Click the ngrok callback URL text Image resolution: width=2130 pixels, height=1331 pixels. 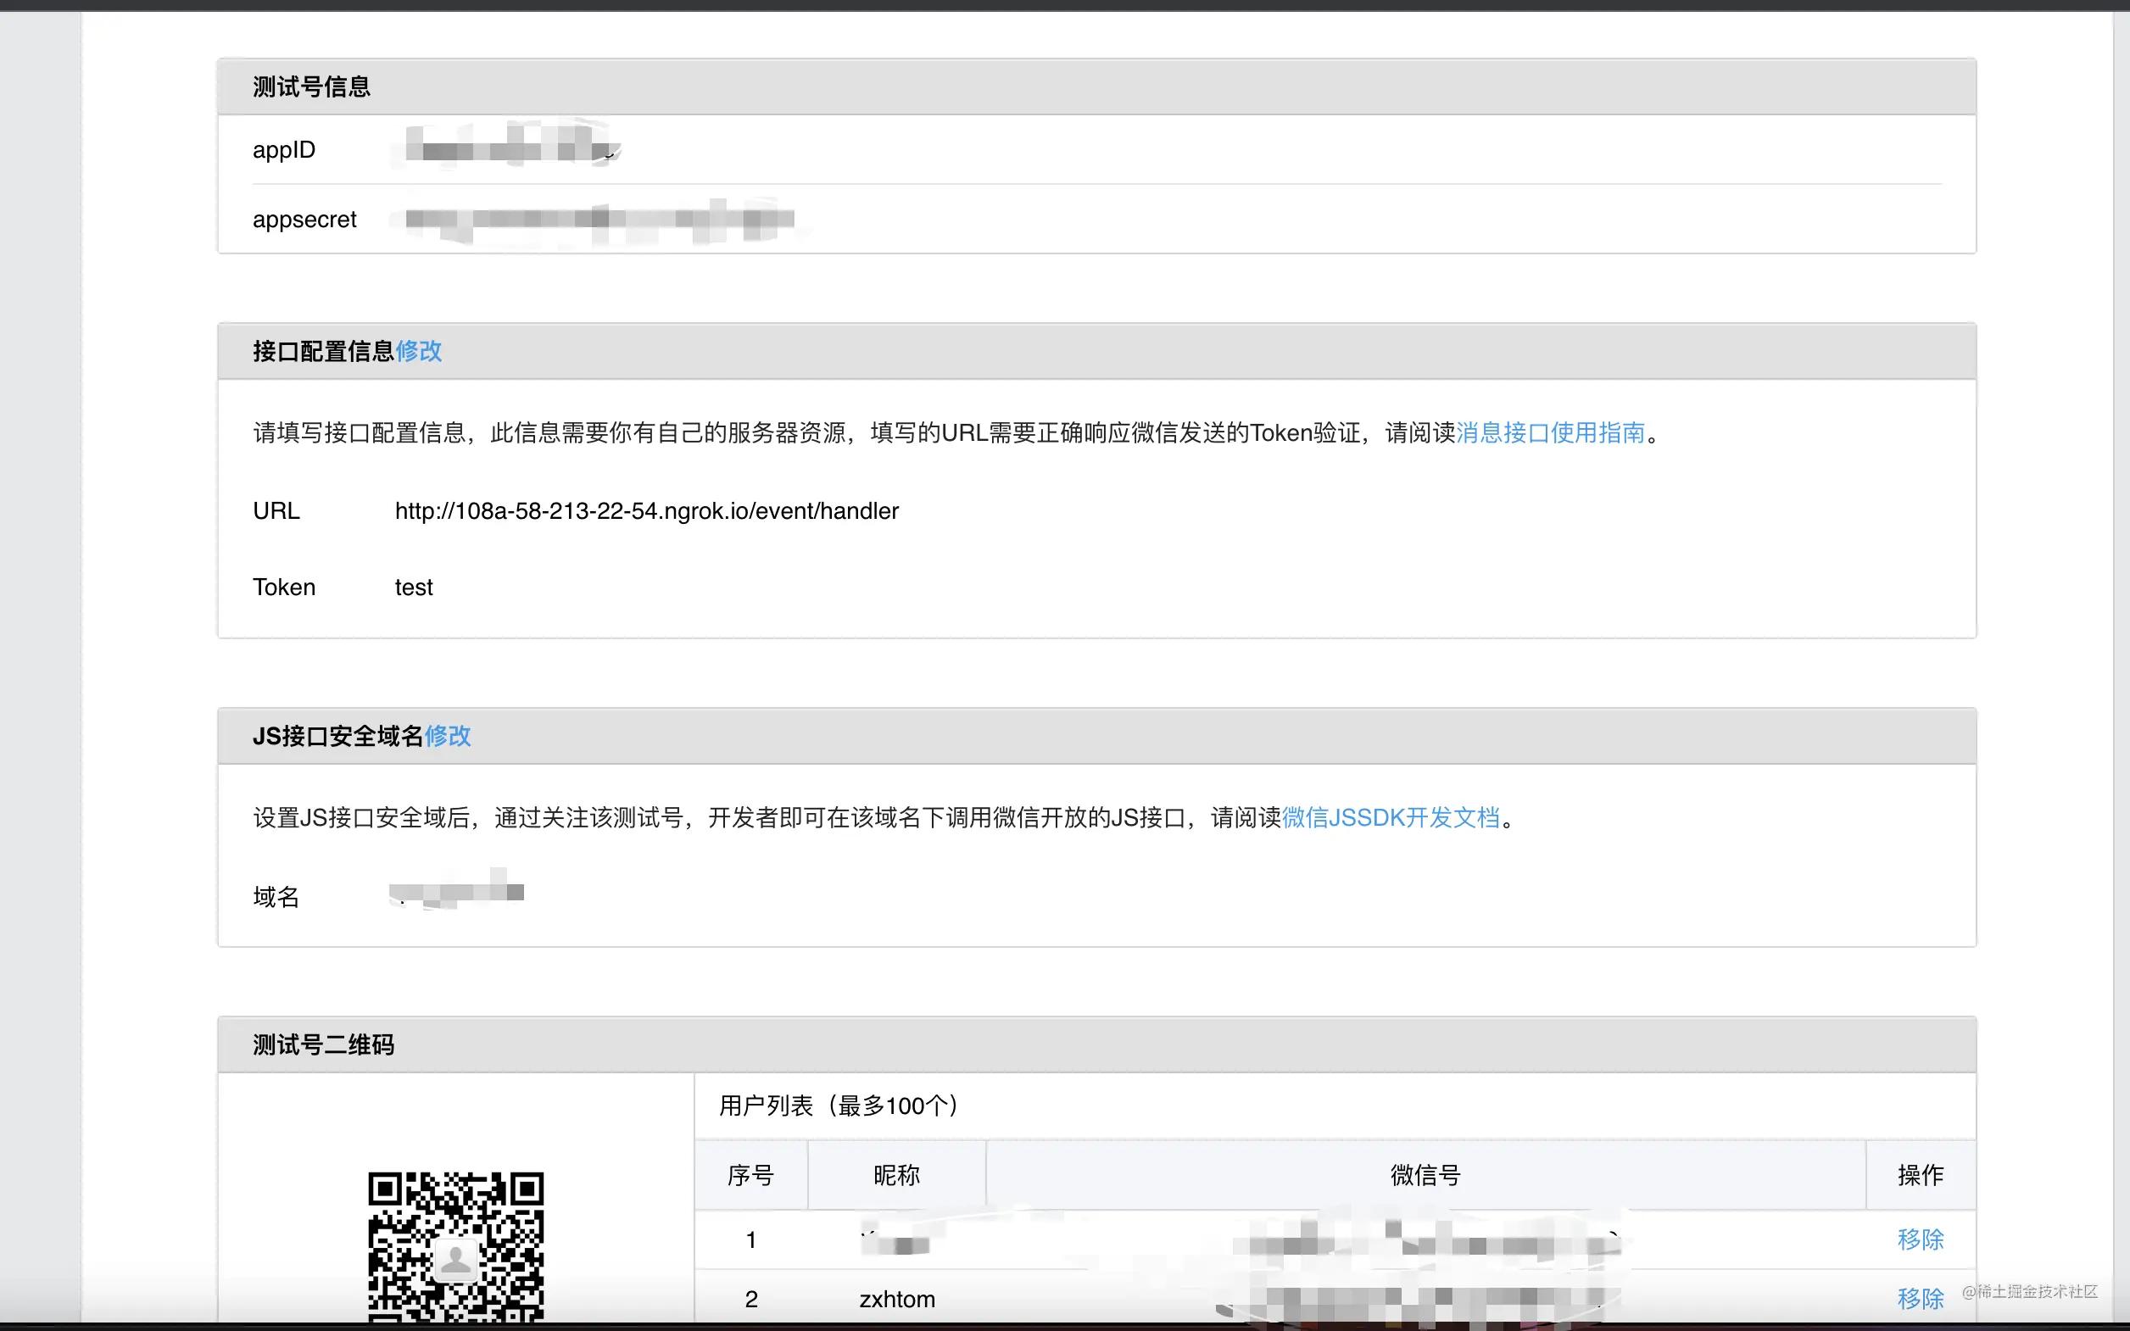tap(646, 510)
